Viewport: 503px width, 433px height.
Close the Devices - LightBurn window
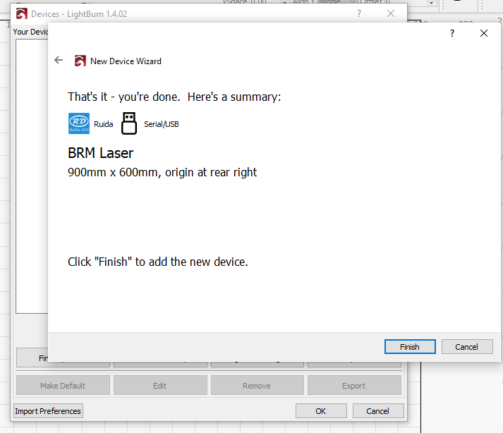point(391,13)
